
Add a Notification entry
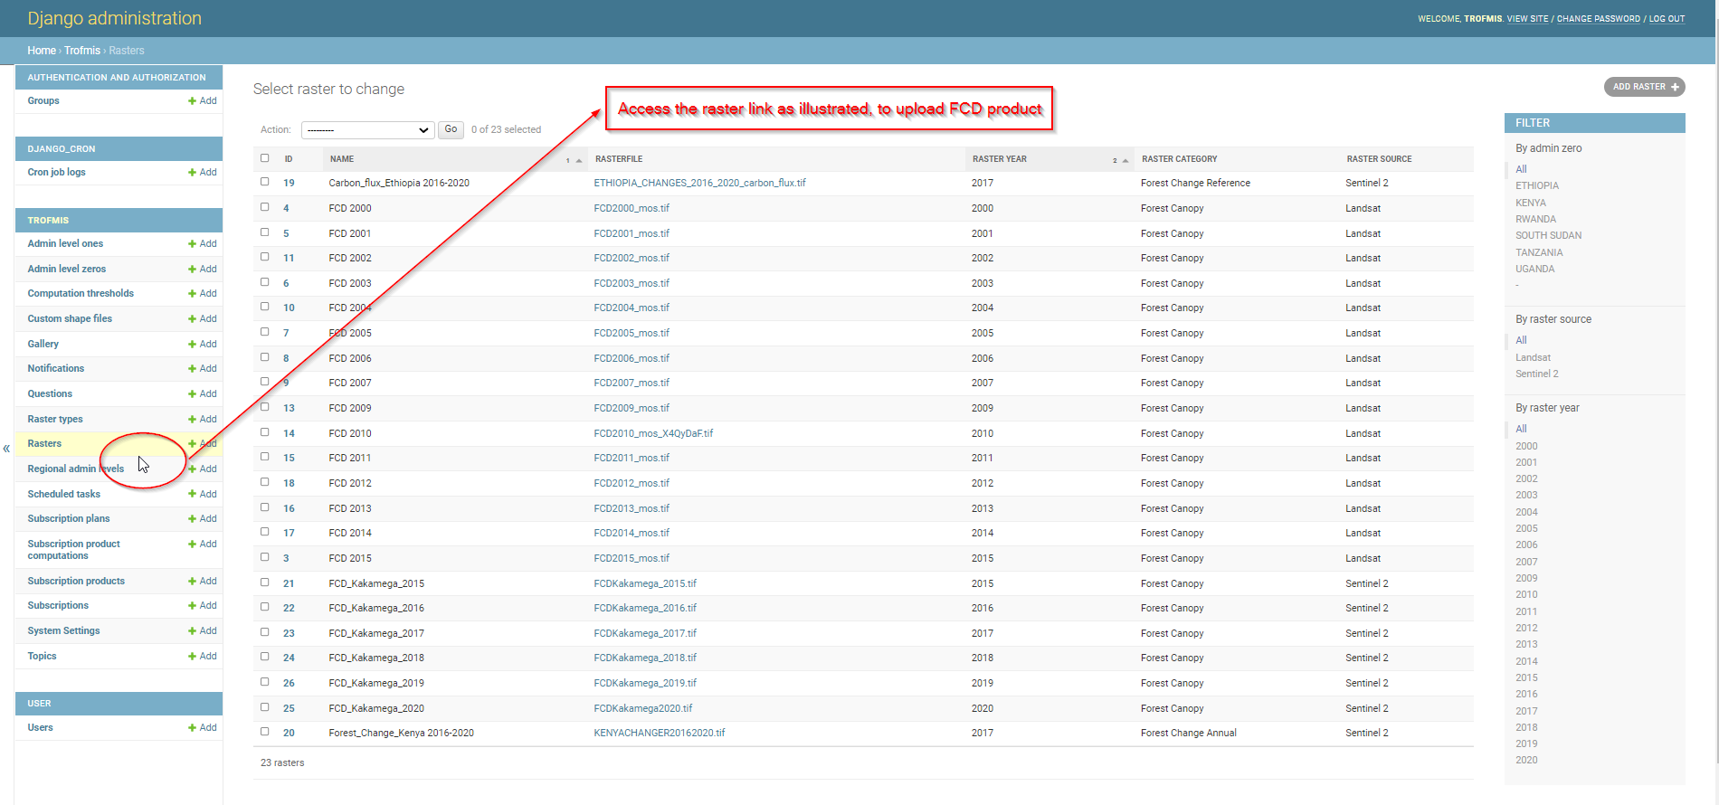tap(203, 368)
